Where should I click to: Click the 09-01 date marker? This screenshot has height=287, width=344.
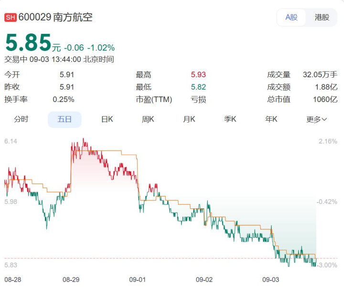click(137, 279)
